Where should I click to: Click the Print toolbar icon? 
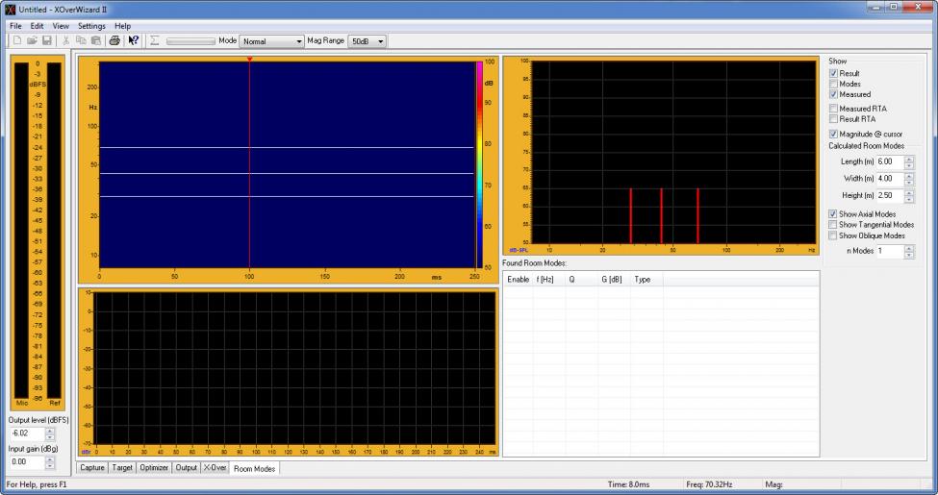[x=114, y=41]
